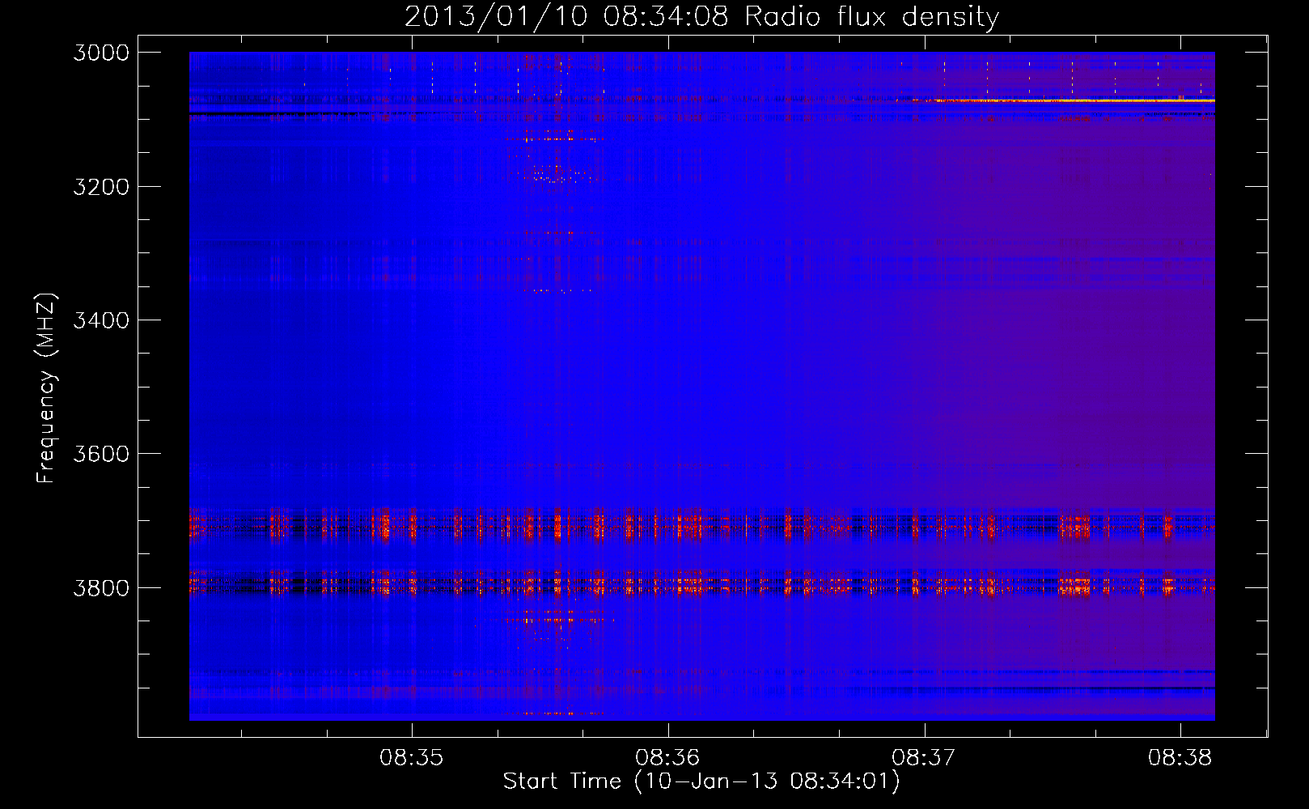This screenshot has height=809, width=1309.
Task: Click the 3000 frequency tick label
Action: [101, 53]
